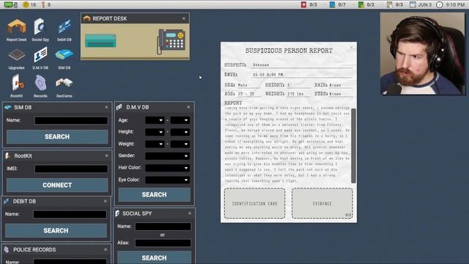Open the Age maximum dropdown in D.M.V DB
469x264 pixels.
180,120
